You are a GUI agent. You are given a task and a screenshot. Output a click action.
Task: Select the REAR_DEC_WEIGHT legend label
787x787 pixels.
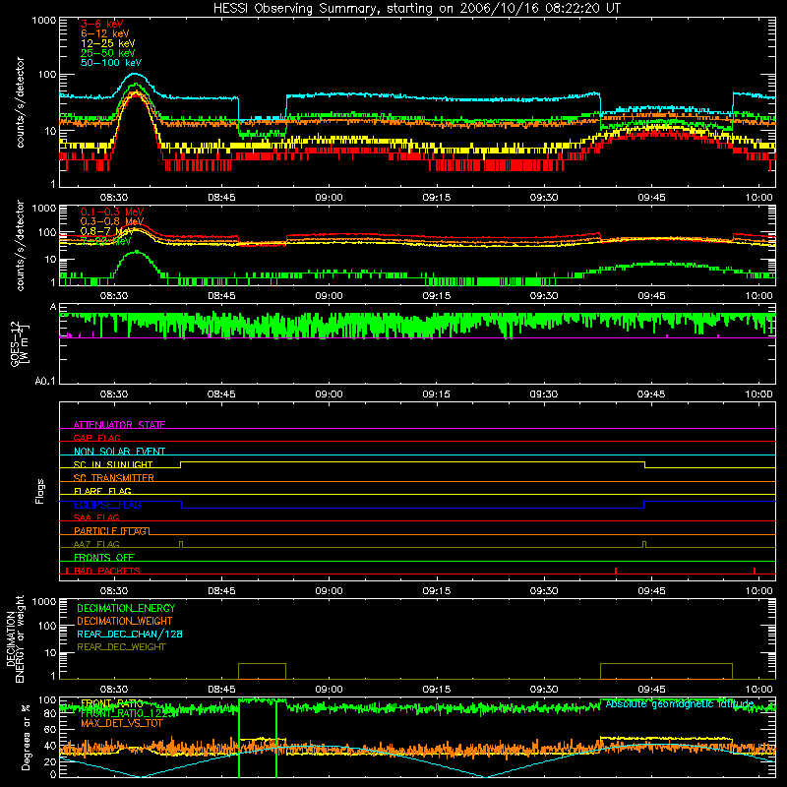coord(121,647)
